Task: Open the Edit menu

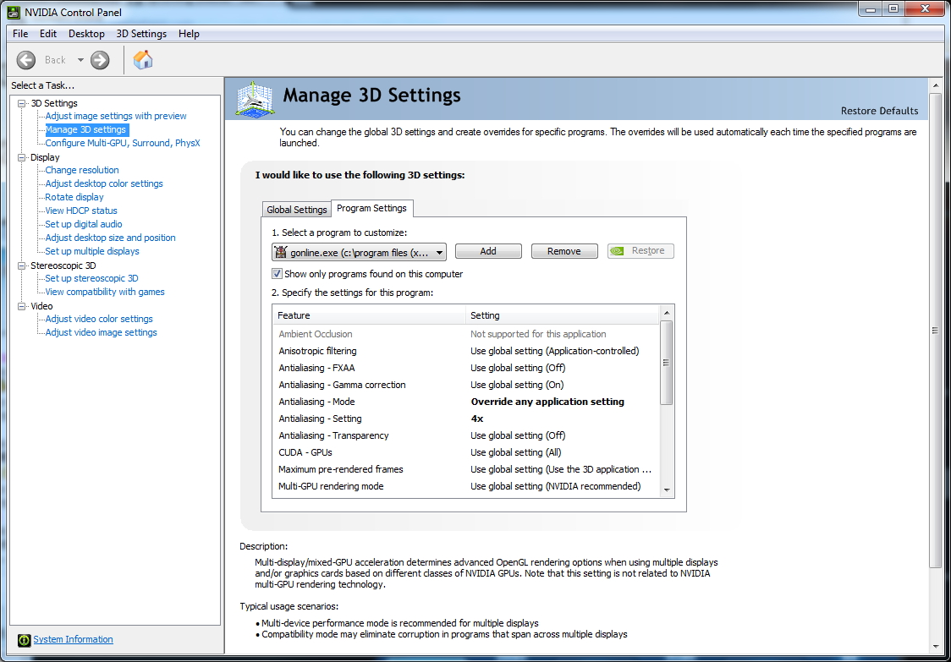Action: coord(48,34)
